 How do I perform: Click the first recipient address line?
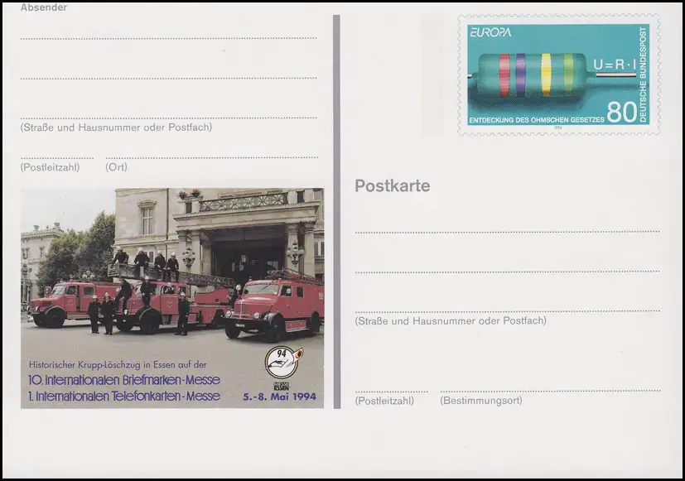pos(507,232)
